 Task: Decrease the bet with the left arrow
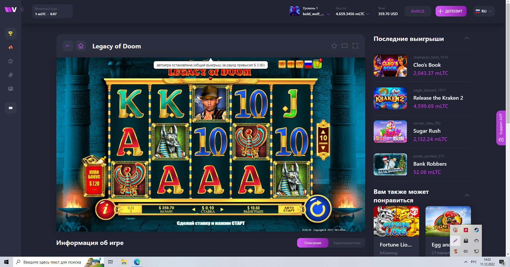(194, 209)
